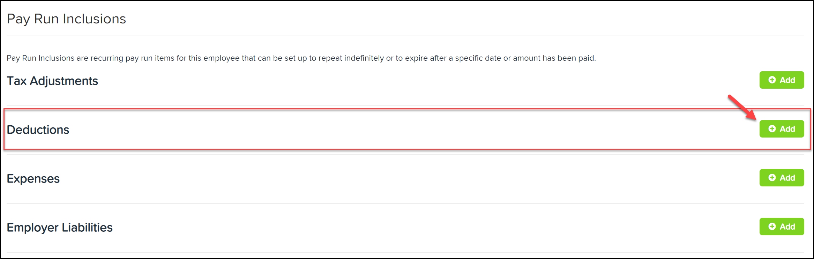Viewport: 814px width, 259px height.
Task: Click the red arrow pointing at Deductions Add
Action: click(x=741, y=107)
